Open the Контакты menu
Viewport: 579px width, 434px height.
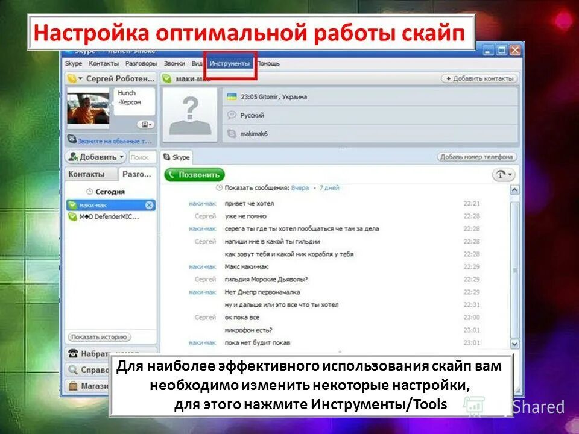104,64
